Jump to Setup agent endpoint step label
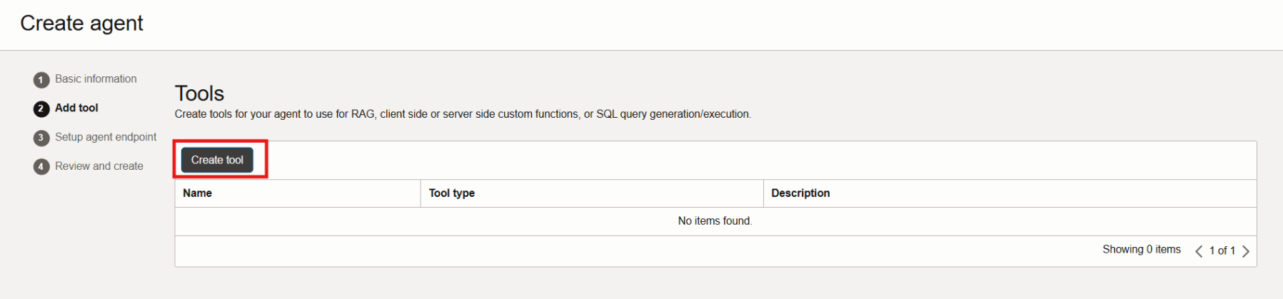The width and height of the screenshot is (1283, 299). [x=106, y=137]
